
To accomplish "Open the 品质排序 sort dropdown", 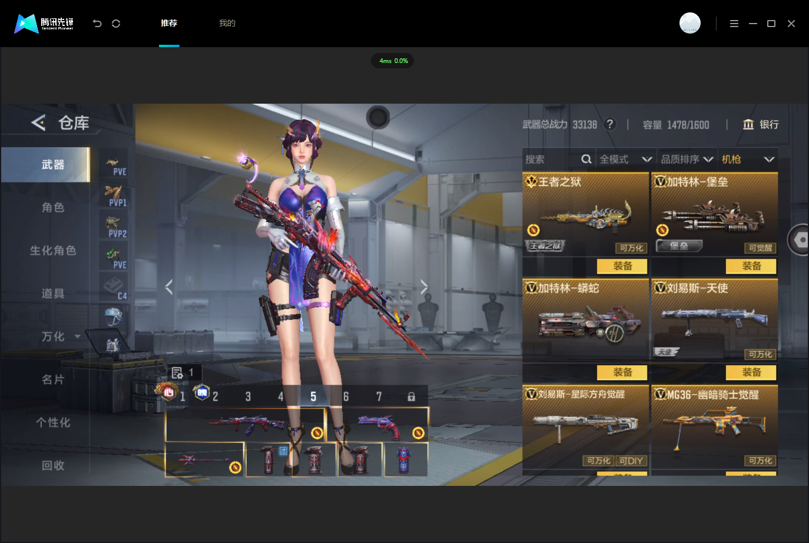I will pos(687,159).
